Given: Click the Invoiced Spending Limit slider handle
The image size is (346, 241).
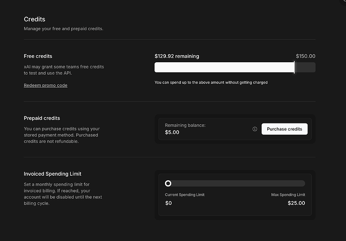Looking at the screenshot, I should pyautogui.click(x=168, y=183).
